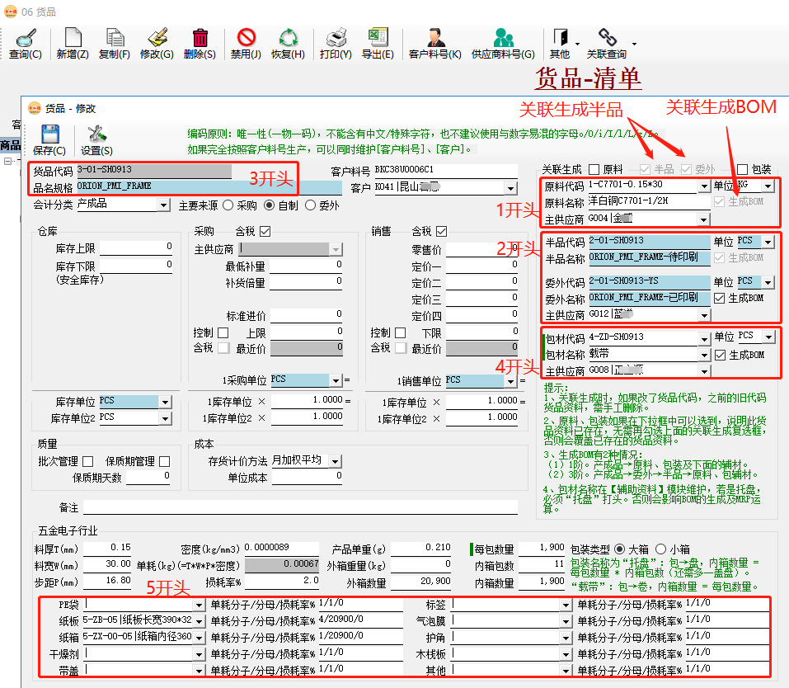Click the 单位成本 field

tap(307, 478)
